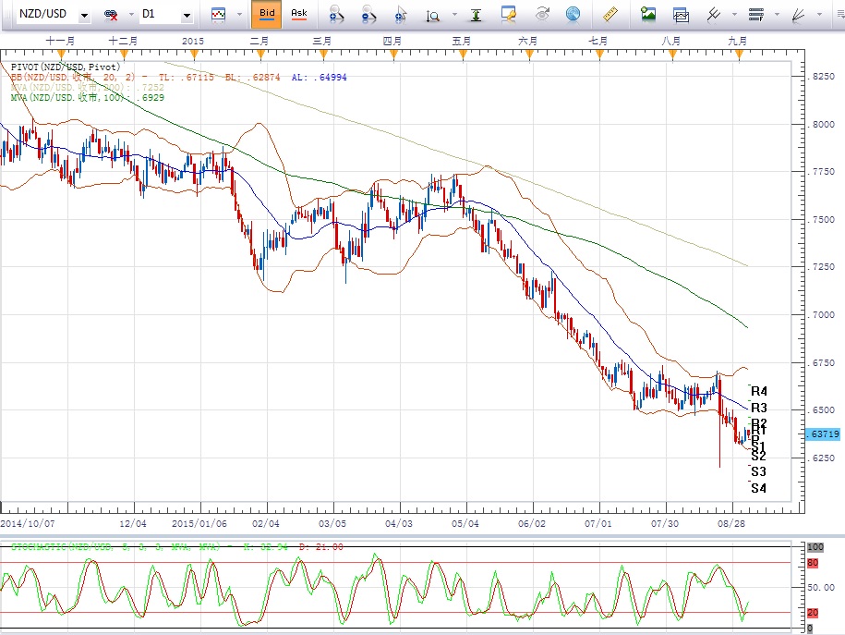The height and width of the screenshot is (635, 845).
Task: Click the 05/04 date axis label
Action: tap(465, 523)
